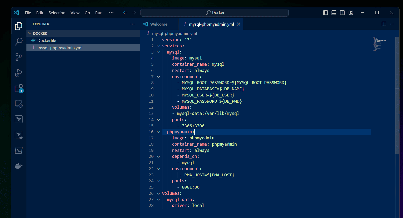Open the Edit menu
Viewport: 403px width, 218px height.
coord(40,13)
